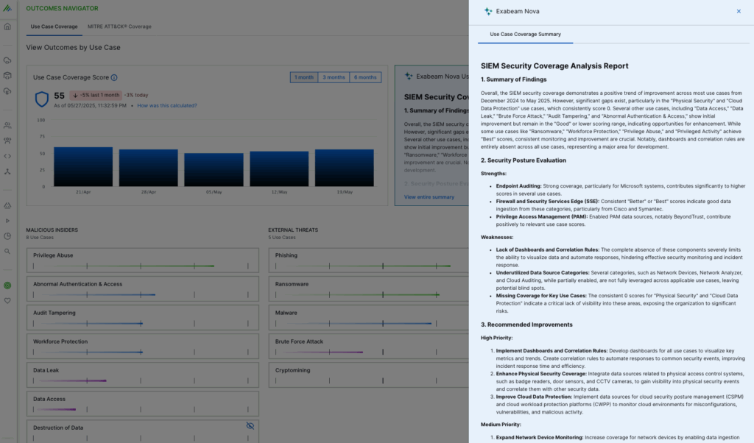
Task: Open the favorites heart icon in sidebar
Action: click(7, 300)
